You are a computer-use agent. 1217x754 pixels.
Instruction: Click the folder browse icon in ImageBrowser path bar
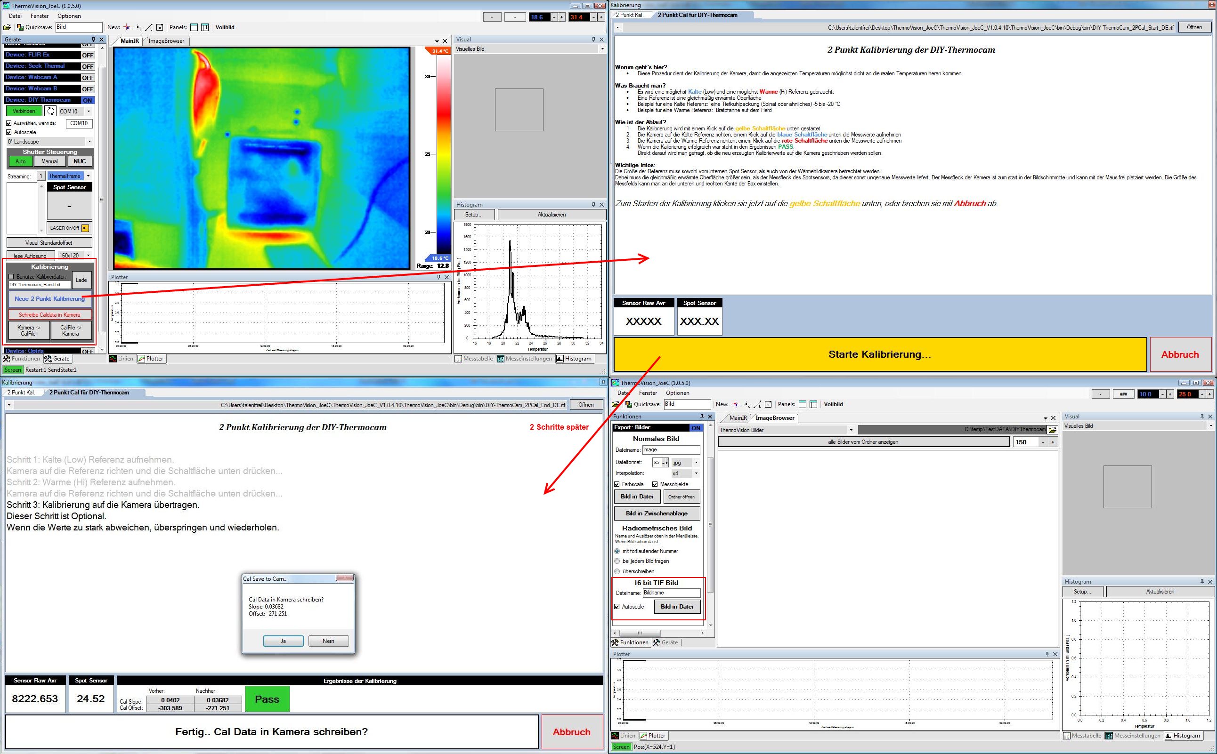point(1052,430)
